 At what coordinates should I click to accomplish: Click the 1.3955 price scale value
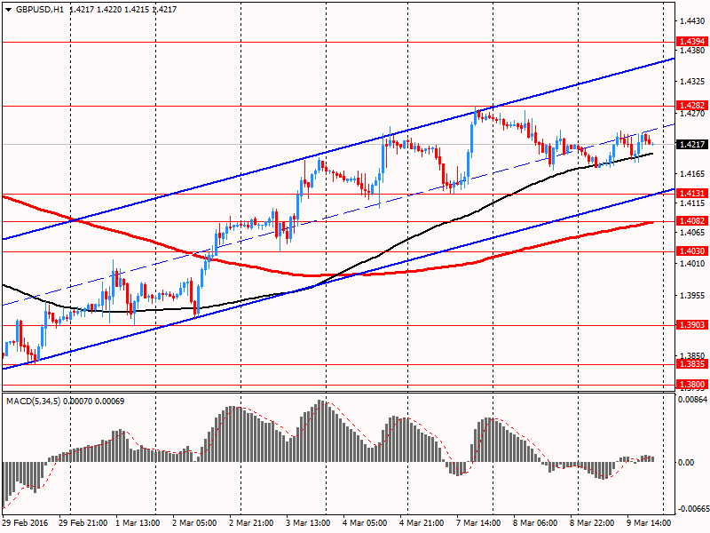pyautogui.click(x=693, y=296)
